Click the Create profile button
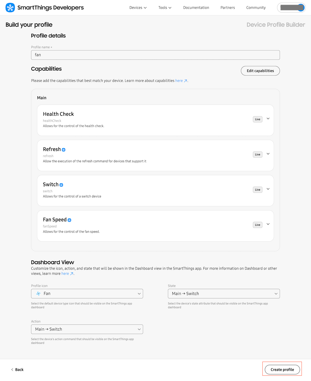The height and width of the screenshot is (381, 311). coord(282,369)
